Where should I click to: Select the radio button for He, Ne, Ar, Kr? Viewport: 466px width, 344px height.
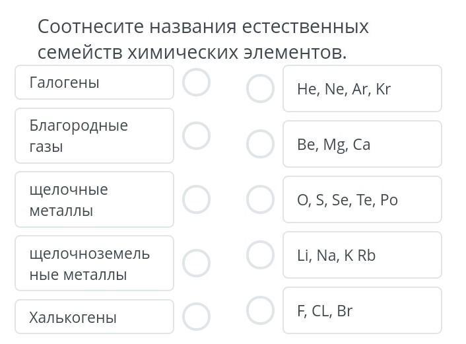pos(260,88)
